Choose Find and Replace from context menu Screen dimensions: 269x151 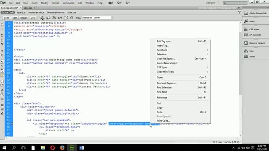point(180,83)
